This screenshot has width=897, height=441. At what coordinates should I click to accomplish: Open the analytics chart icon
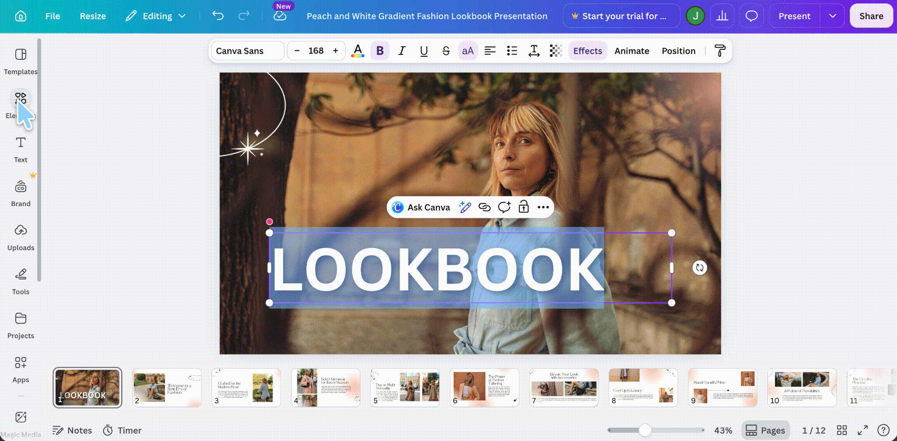(722, 16)
